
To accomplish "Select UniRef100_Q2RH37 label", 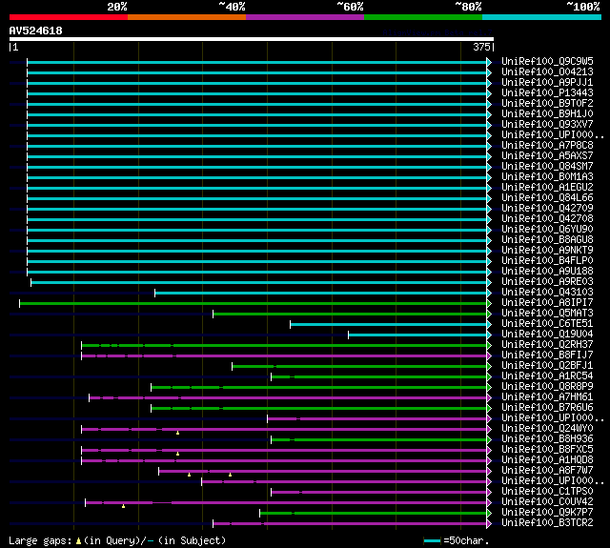I will coord(547,345).
